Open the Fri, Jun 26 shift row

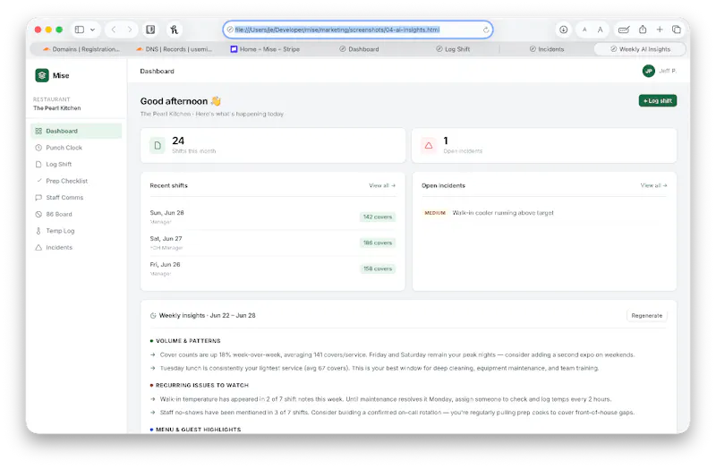coord(273,269)
